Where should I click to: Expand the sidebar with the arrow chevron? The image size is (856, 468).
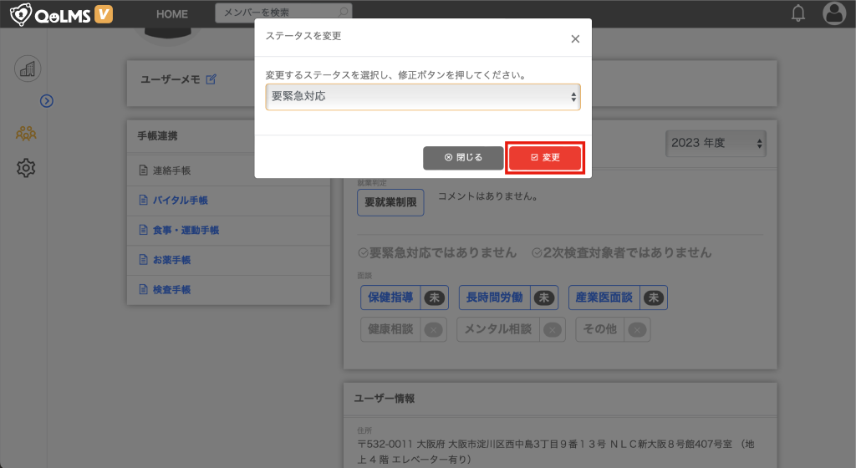47,101
